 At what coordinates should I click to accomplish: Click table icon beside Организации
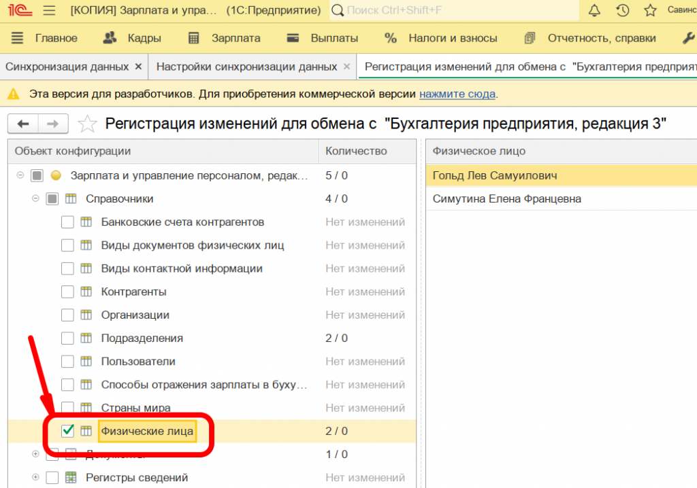click(86, 315)
